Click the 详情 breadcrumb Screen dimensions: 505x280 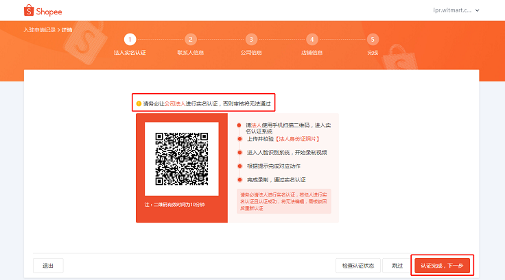pos(67,30)
